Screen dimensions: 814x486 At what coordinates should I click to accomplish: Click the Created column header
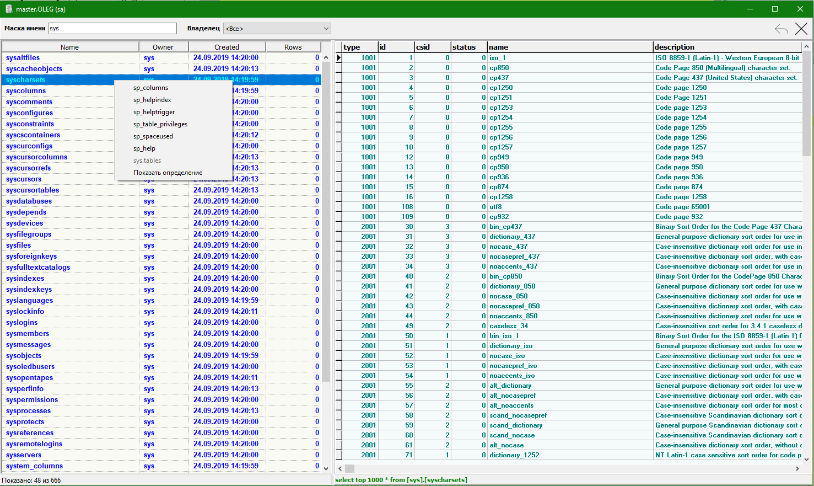pyautogui.click(x=227, y=47)
